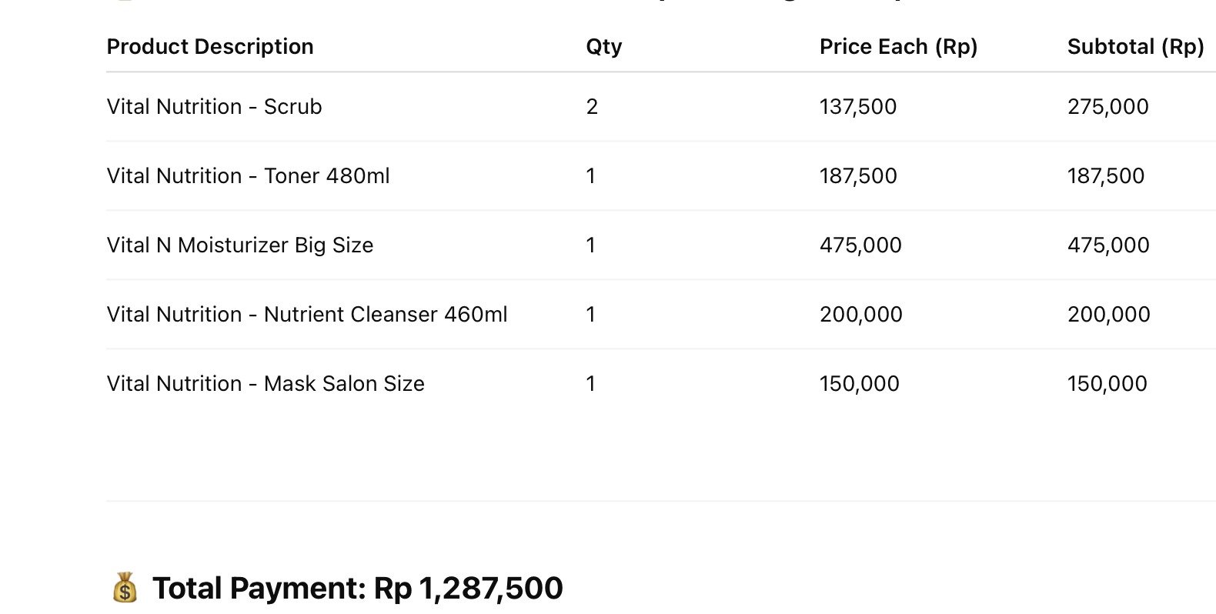1216x614 pixels.
Task: Click Vital Nutrition - Mask Salon Size
Action: pyautogui.click(x=266, y=384)
